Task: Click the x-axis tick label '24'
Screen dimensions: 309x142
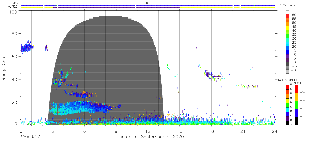Action: tap(275, 131)
